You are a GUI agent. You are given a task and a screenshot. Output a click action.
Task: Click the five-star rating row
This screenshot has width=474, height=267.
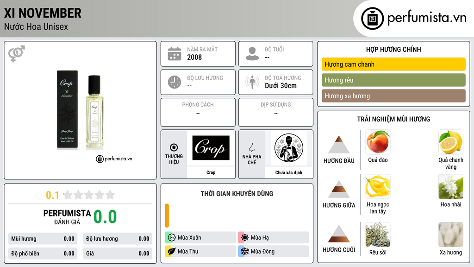(89, 195)
